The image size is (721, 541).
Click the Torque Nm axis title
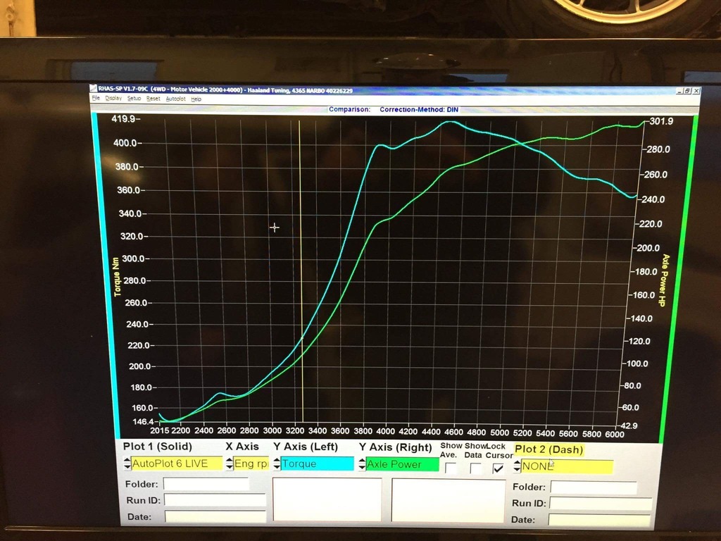[x=117, y=276]
